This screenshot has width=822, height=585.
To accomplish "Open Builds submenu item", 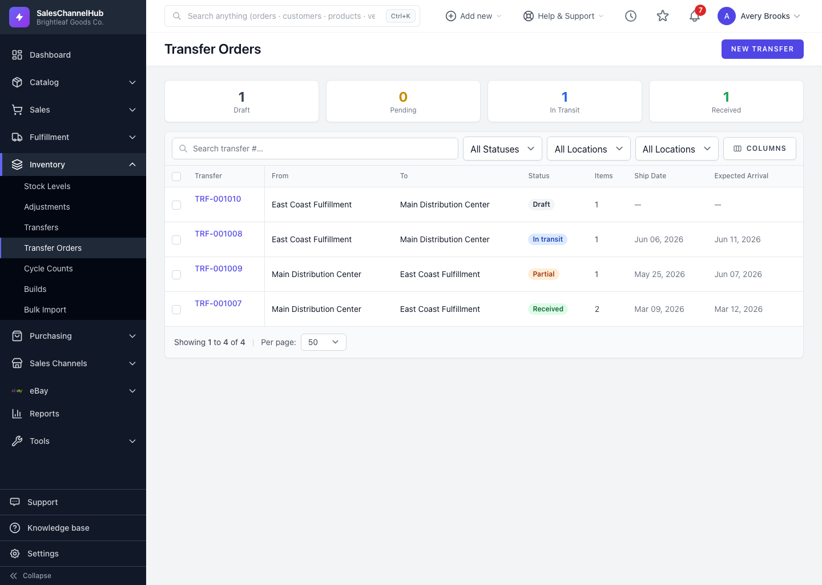I will pyautogui.click(x=73, y=289).
